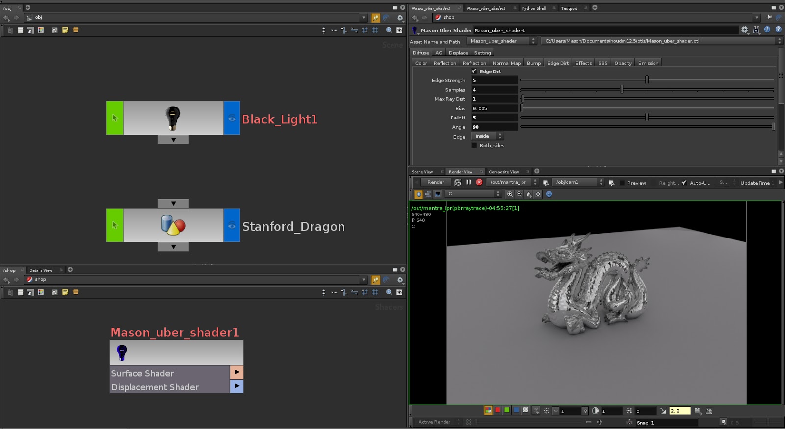
Task: Click the snapshot icon left of Snap 1 field
Action: click(629, 422)
